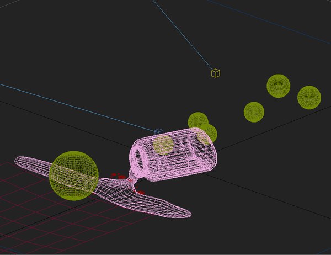The image size is (331, 255).
Task: Select the right tip of pink blade
Action: tap(187, 213)
